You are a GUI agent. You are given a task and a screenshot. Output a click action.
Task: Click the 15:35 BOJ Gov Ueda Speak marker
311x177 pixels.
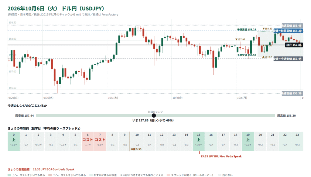point(221,156)
